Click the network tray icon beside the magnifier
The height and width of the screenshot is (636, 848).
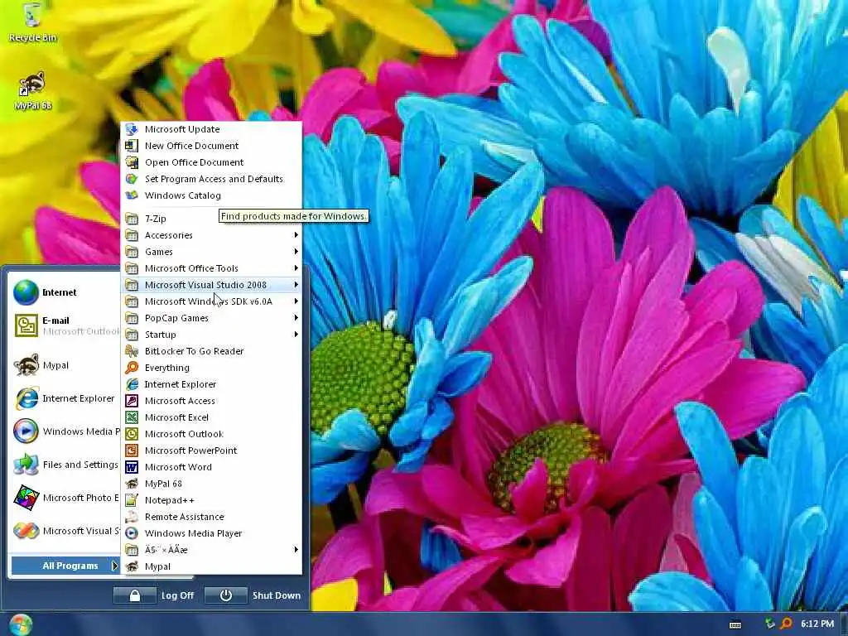pyautogui.click(x=770, y=624)
